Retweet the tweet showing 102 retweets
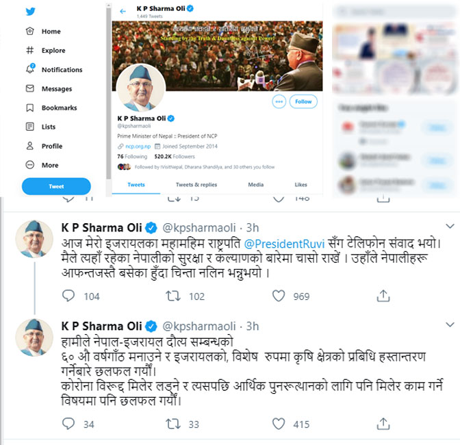 (x=173, y=296)
